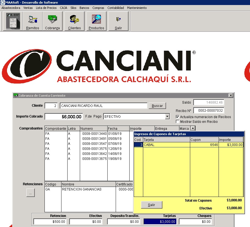Click the Retenciones ellipsis button
This screenshot has width=250, height=227.
pyautogui.click(x=31, y=193)
